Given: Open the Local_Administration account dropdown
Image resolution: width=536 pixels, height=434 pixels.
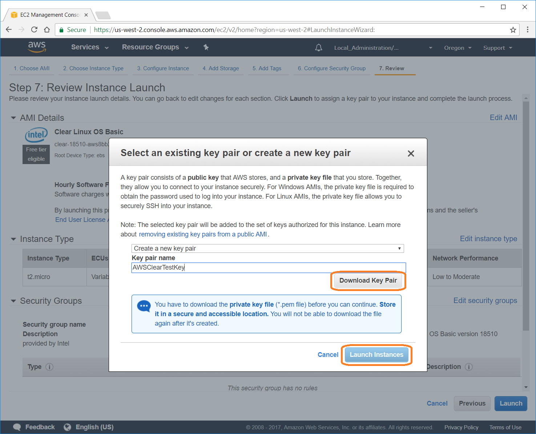Looking at the screenshot, I should tap(383, 48).
